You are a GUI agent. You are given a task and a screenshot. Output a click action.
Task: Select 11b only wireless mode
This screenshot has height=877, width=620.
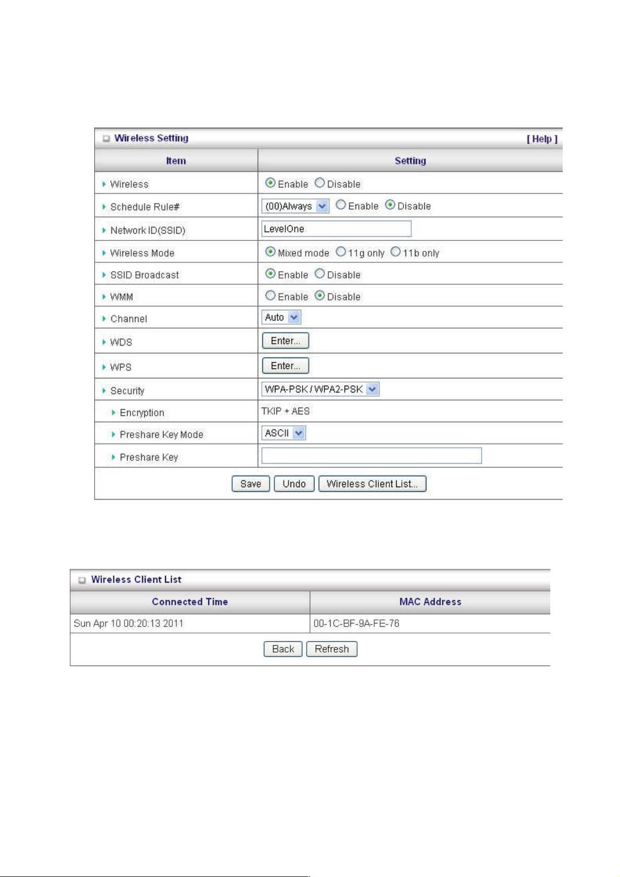point(396,252)
